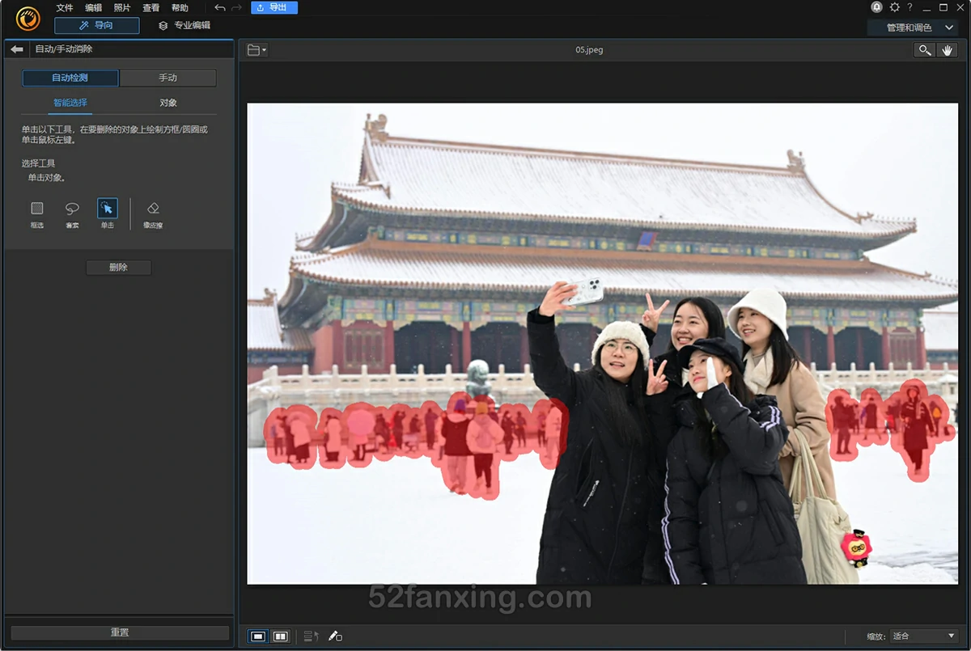
Task: Open the folder dropdown above the photo
Action: [x=257, y=50]
